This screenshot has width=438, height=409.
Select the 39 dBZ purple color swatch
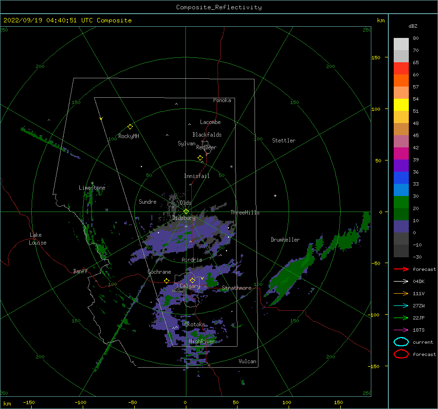(401, 165)
